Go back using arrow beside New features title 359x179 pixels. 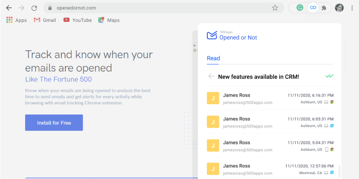click(x=211, y=77)
